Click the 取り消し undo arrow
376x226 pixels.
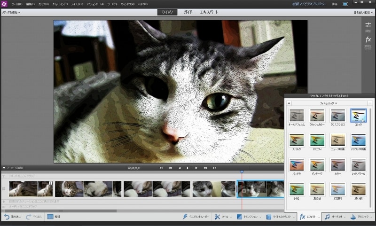click(7, 217)
